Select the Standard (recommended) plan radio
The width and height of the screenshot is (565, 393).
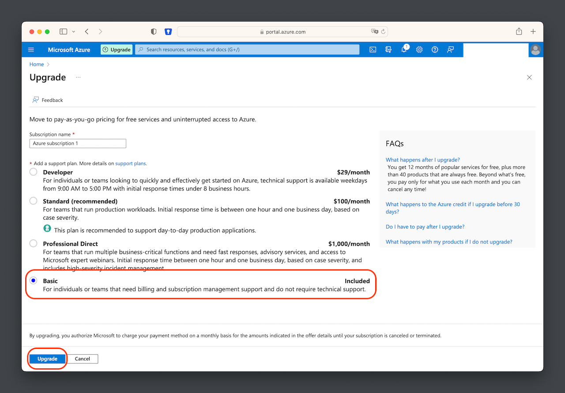[34, 201]
